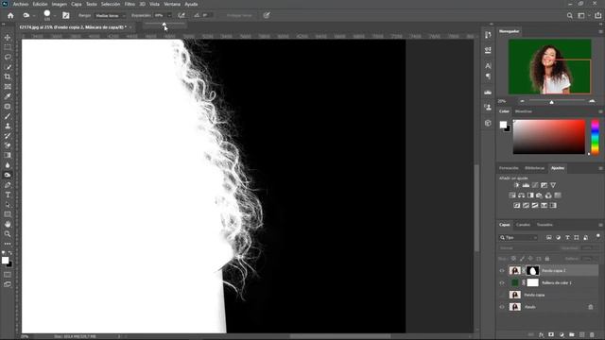Select the Burn/Dodge tool in toolbar
This screenshot has width=605, height=340.
click(8, 175)
